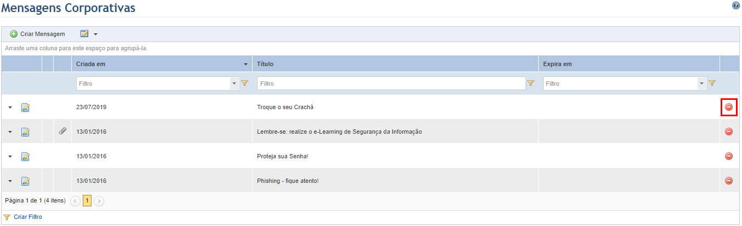Go to page 1 in pagination
This screenshot has height=226, width=742.
point(87,201)
